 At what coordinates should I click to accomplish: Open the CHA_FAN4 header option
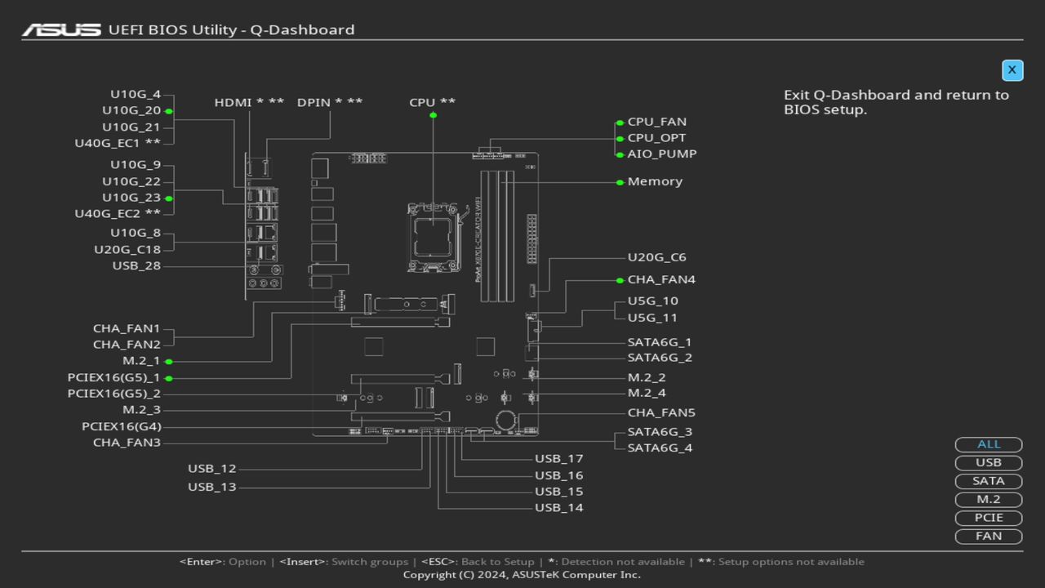coord(661,279)
